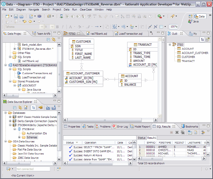213x179 pixels.
Task: Select CUSTOMER table in the Outline tree
Action: click(188, 57)
